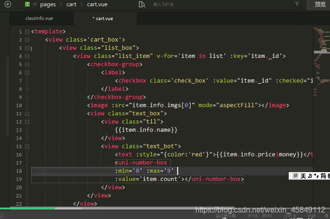
Task: Click 'v-for' directive on line 4
Action: click(x=165, y=56)
